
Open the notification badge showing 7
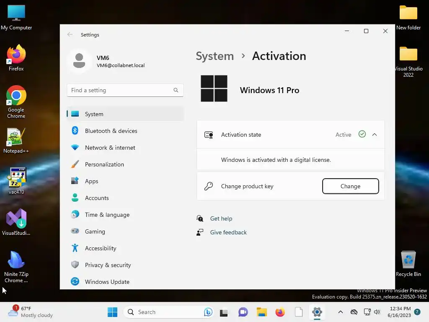[x=417, y=312]
